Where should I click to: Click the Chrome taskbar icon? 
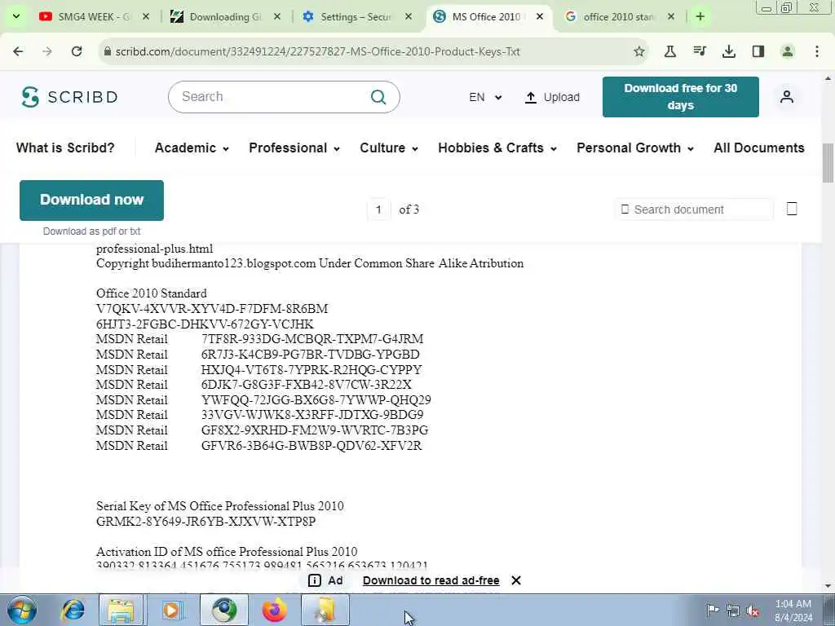coord(224,610)
